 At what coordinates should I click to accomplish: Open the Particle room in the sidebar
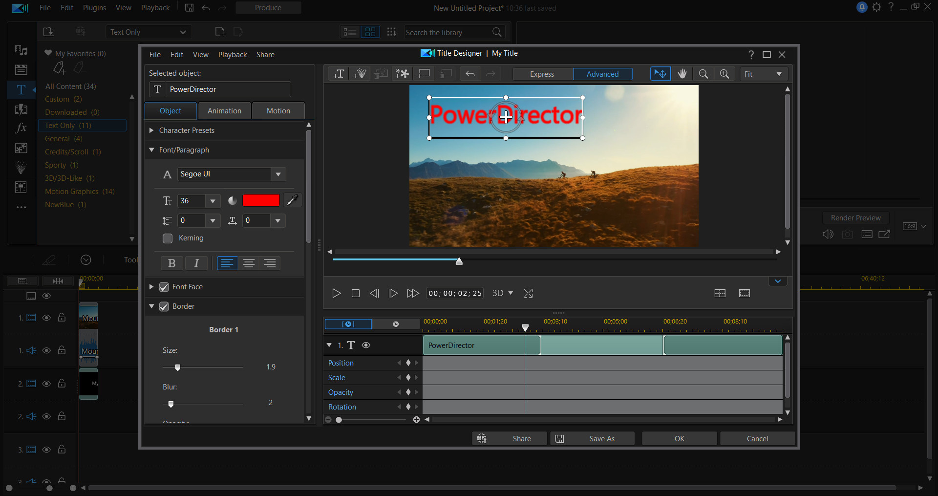(21, 167)
